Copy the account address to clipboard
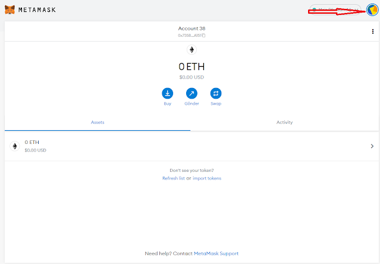This screenshot has height=264, width=380. 203,36
